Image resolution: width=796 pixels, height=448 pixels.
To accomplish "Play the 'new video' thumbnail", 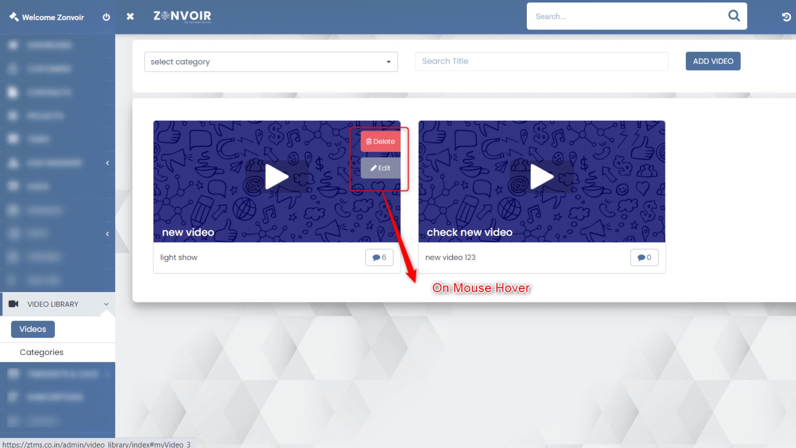I will pos(277,177).
